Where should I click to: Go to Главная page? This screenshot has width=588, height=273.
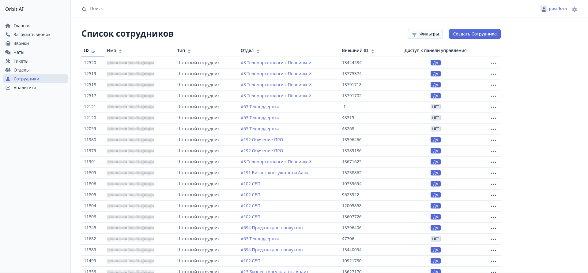pyautogui.click(x=22, y=26)
